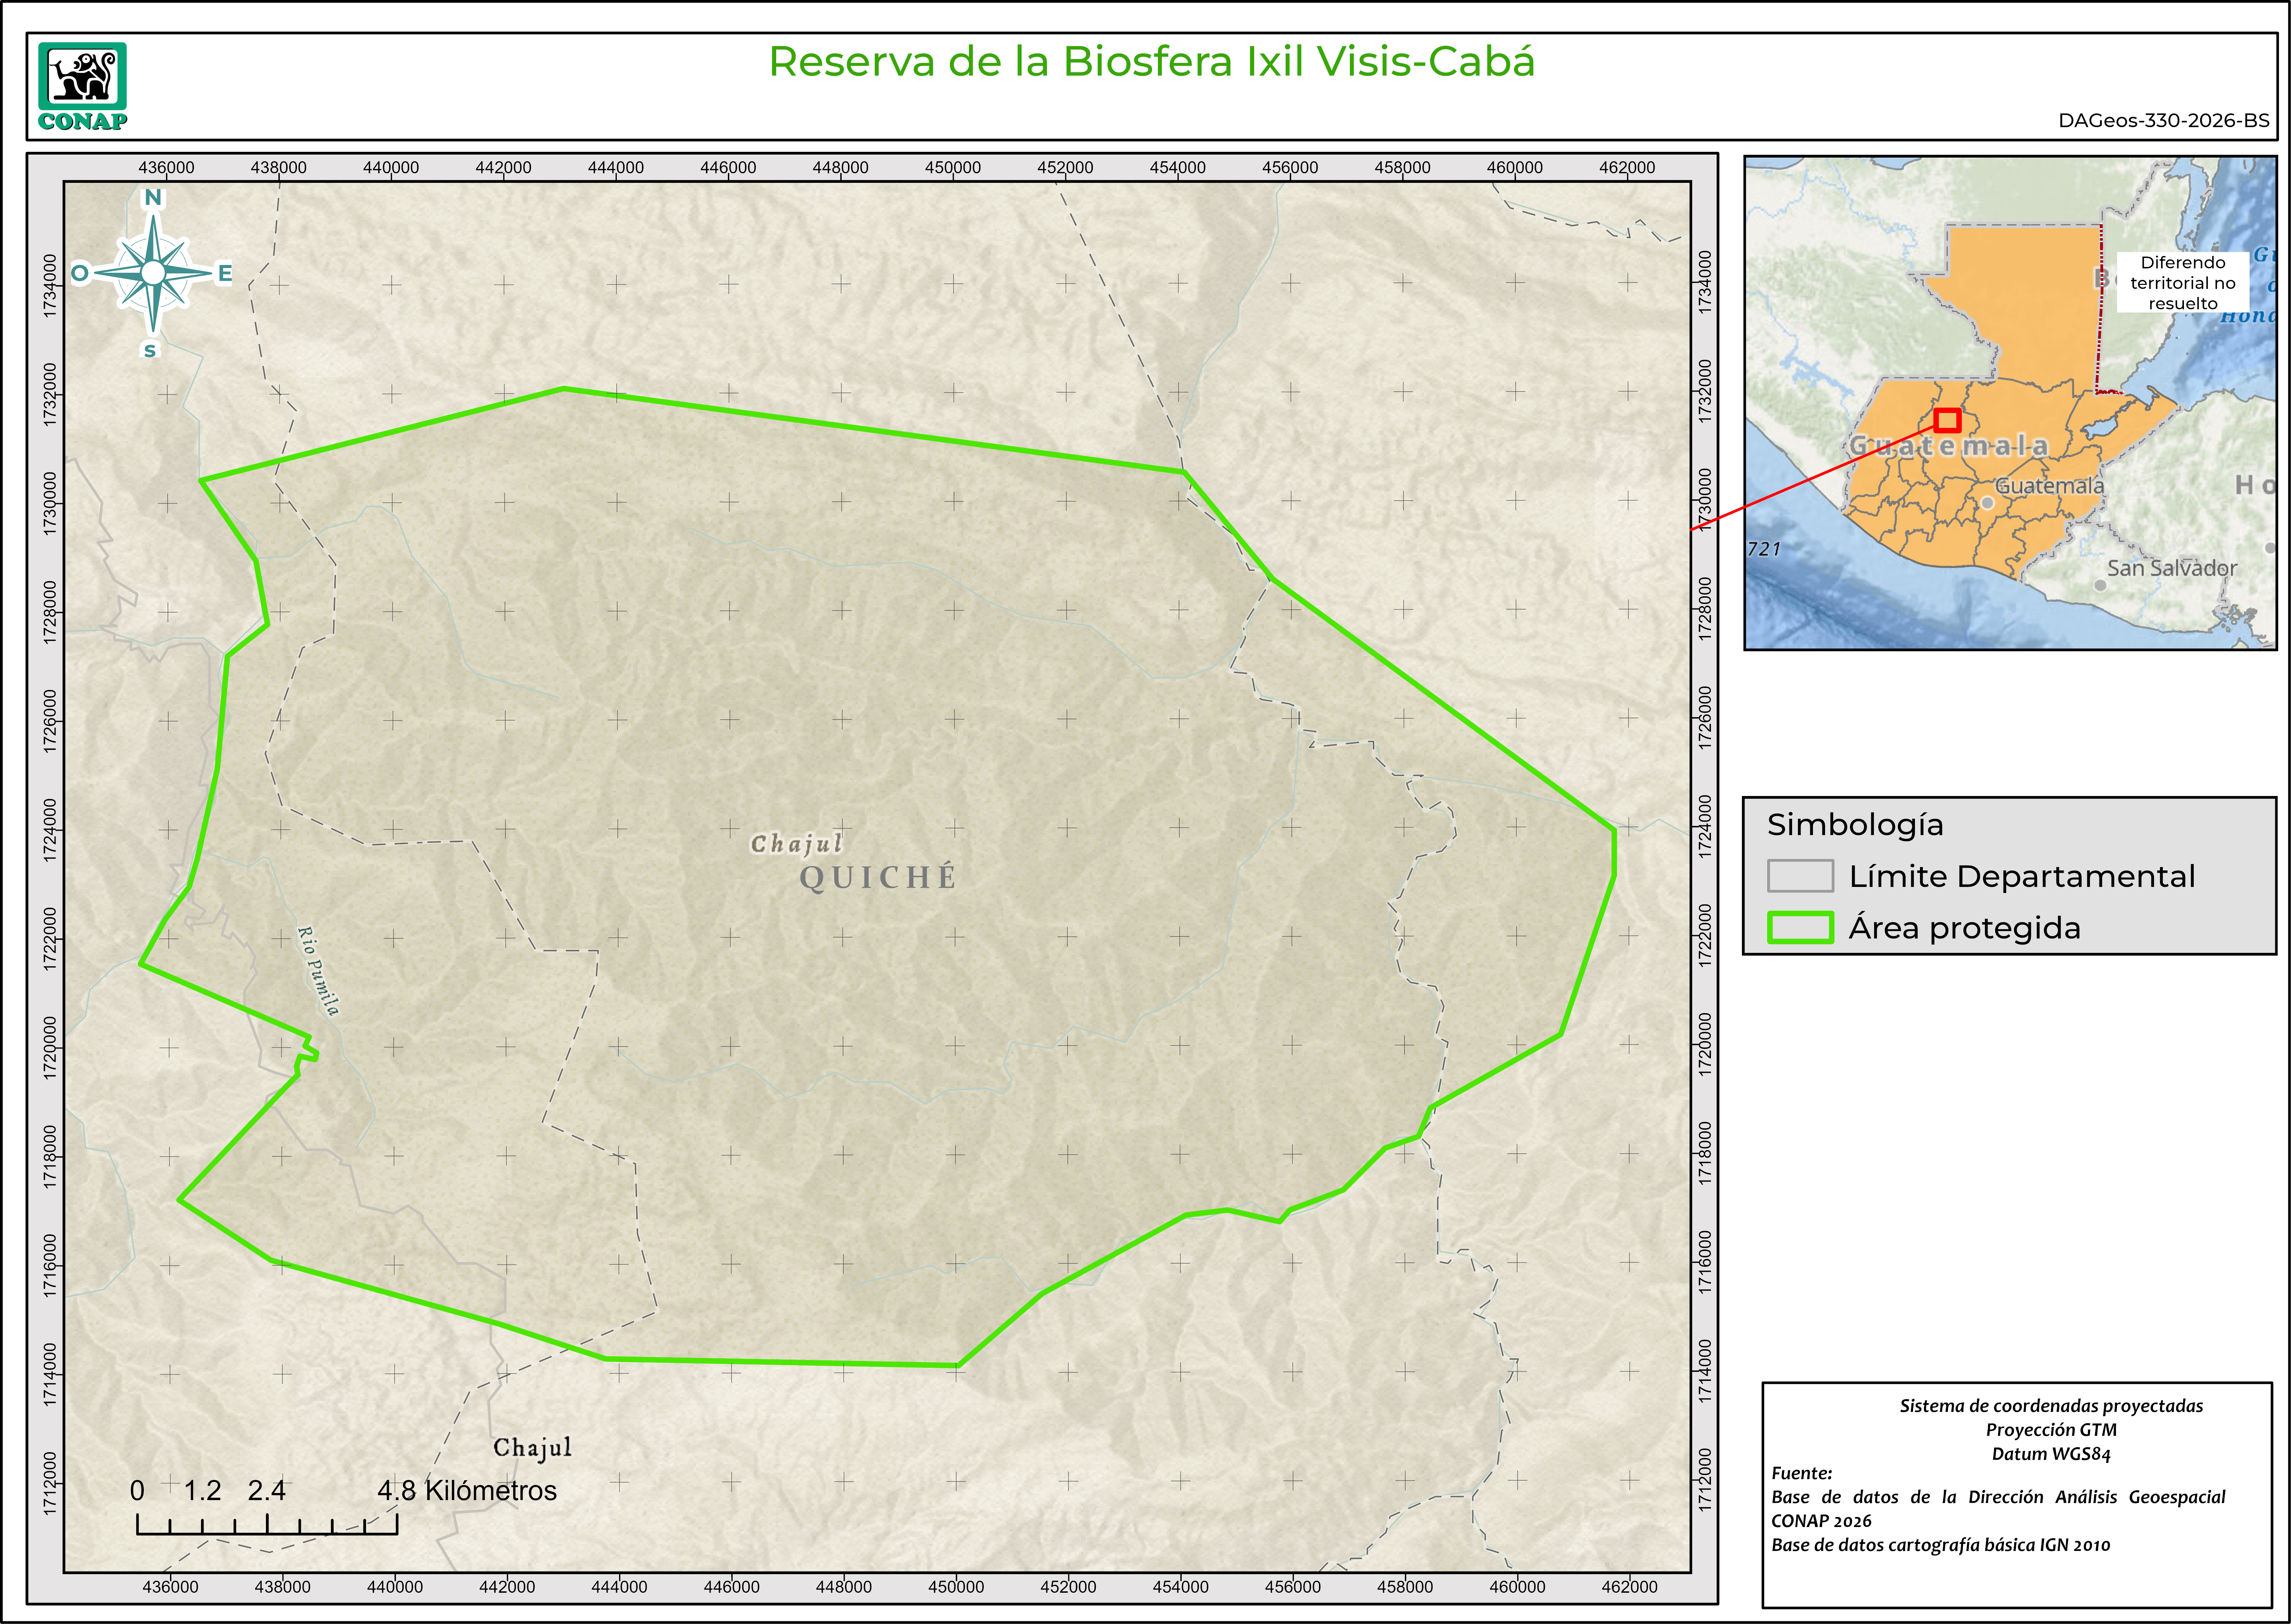Click the compass rose north arrow
Image resolution: width=2291 pixels, height=1624 pixels.
tap(153, 272)
